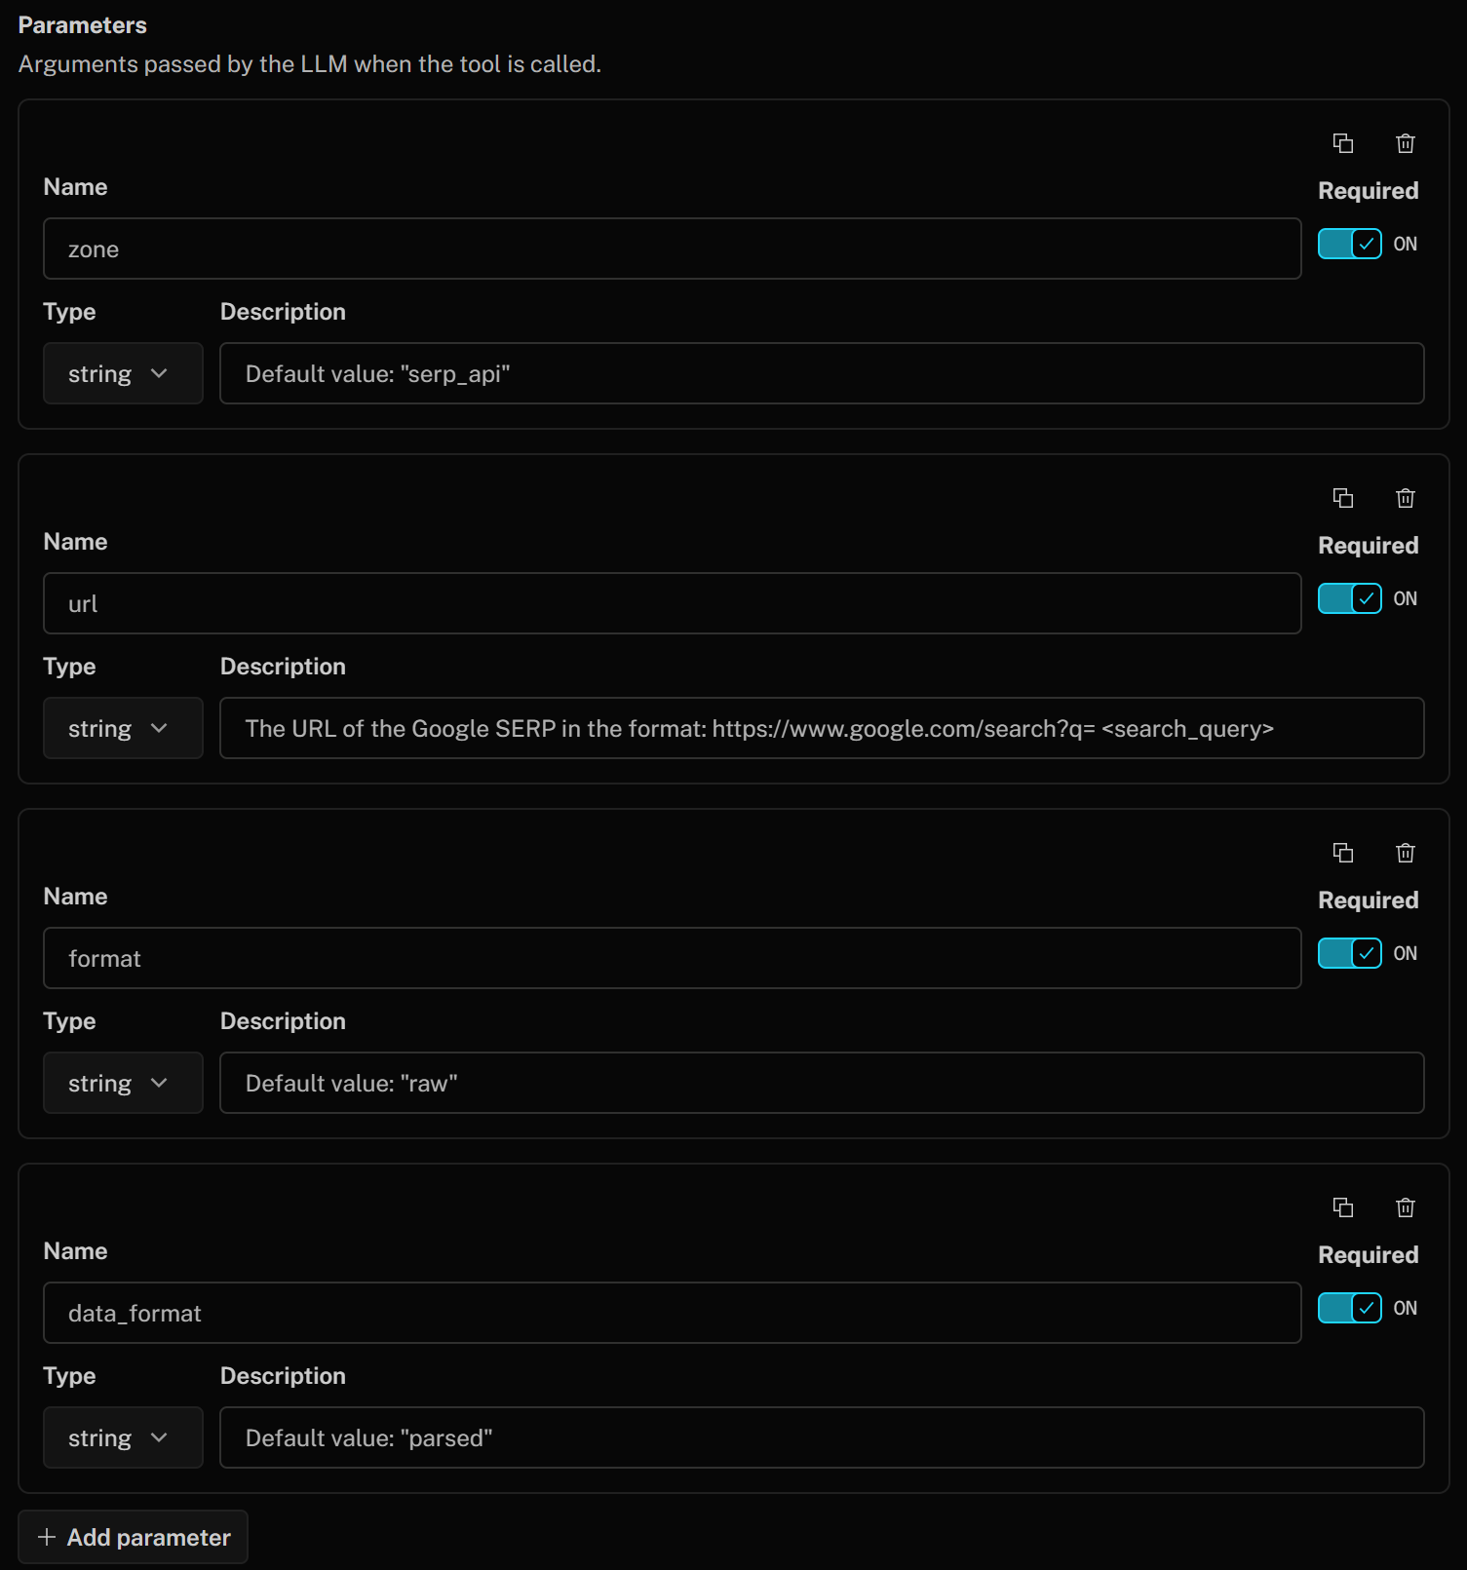The image size is (1467, 1570).
Task: Click the Add parameter button
Action: (134, 1537)
